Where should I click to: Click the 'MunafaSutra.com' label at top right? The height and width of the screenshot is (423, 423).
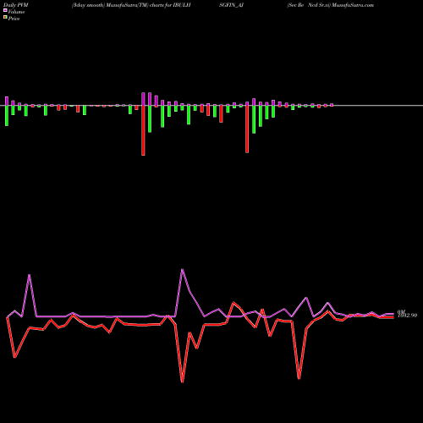pos(353,5)
